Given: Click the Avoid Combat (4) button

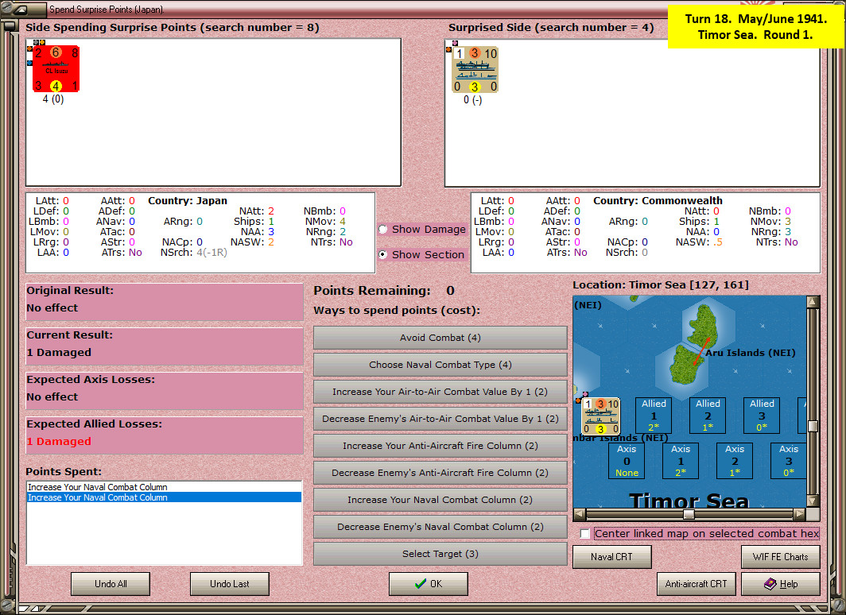Looking at the screenshot, I should tap(440, 338).
